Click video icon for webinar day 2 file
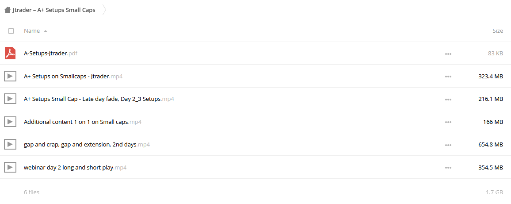The height and width of the screenshot is (204, 511). point(10,167)
